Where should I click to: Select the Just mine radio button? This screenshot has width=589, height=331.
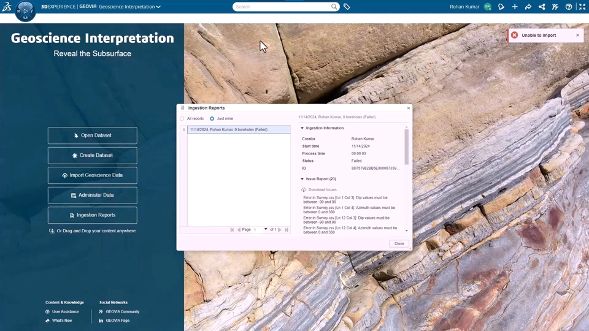click(212, 118)
